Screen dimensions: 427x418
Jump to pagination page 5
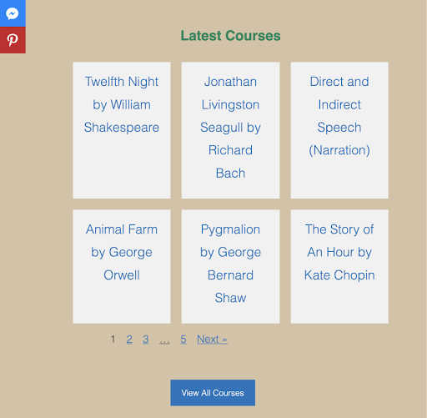pos(183,340)
